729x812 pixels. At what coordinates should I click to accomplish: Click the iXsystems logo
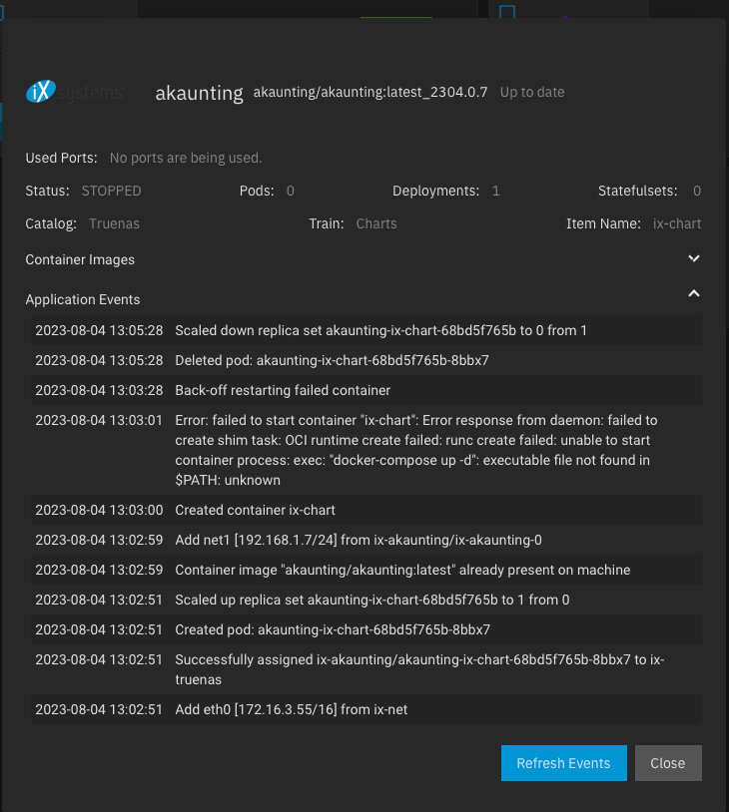pos(76,92)
